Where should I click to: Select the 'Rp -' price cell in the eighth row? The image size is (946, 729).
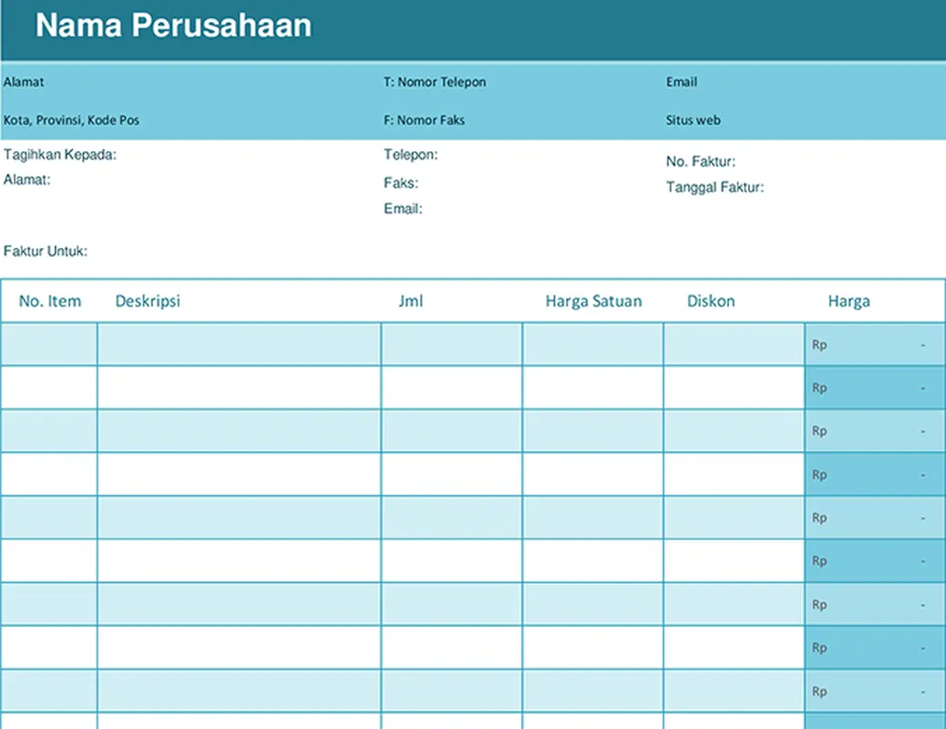pos(875,648)
